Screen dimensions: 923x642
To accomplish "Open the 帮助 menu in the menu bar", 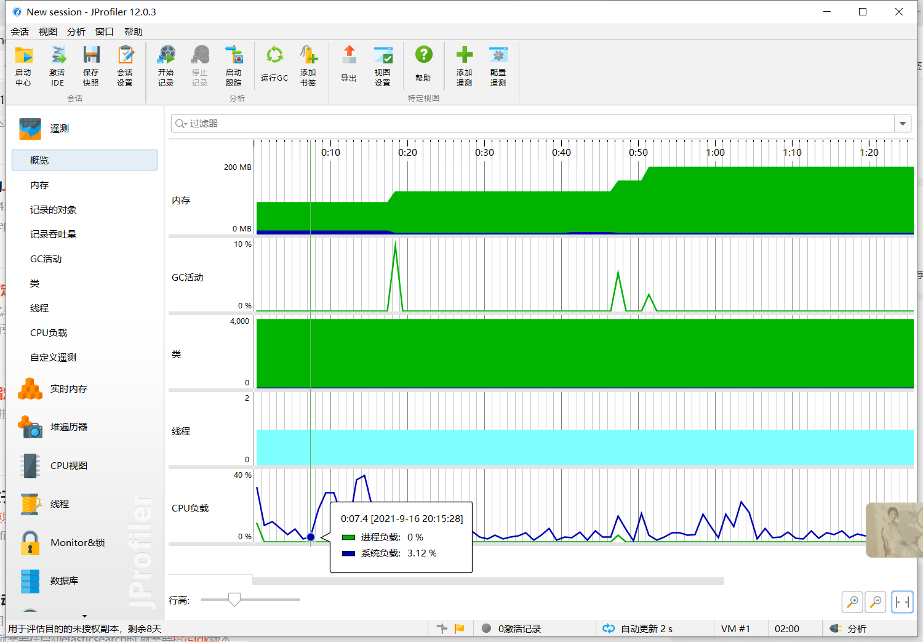I will point(134,31).
